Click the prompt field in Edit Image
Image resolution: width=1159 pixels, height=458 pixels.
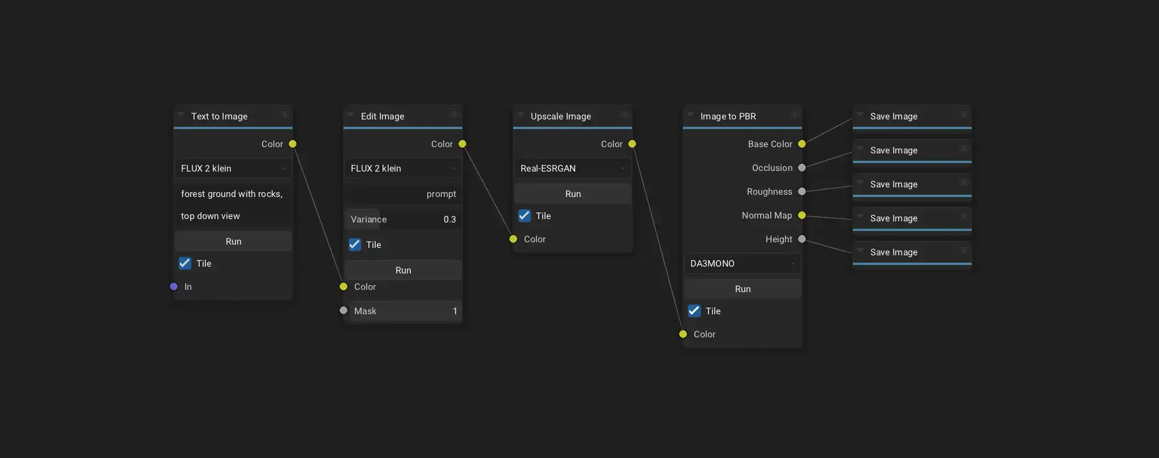coord(403,194)
